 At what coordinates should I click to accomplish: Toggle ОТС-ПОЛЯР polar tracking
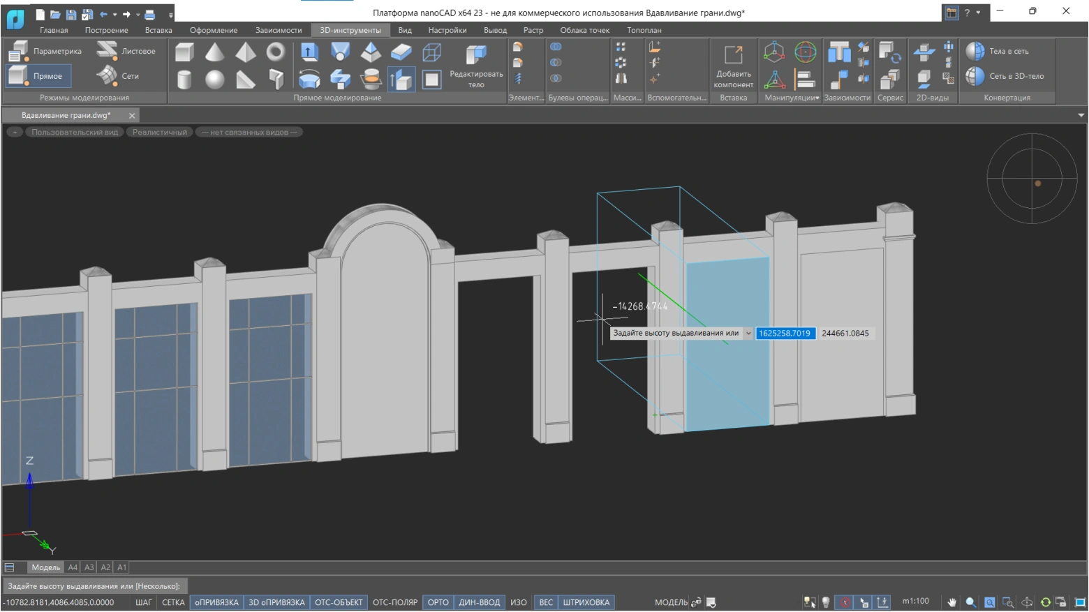coord(394,602)
